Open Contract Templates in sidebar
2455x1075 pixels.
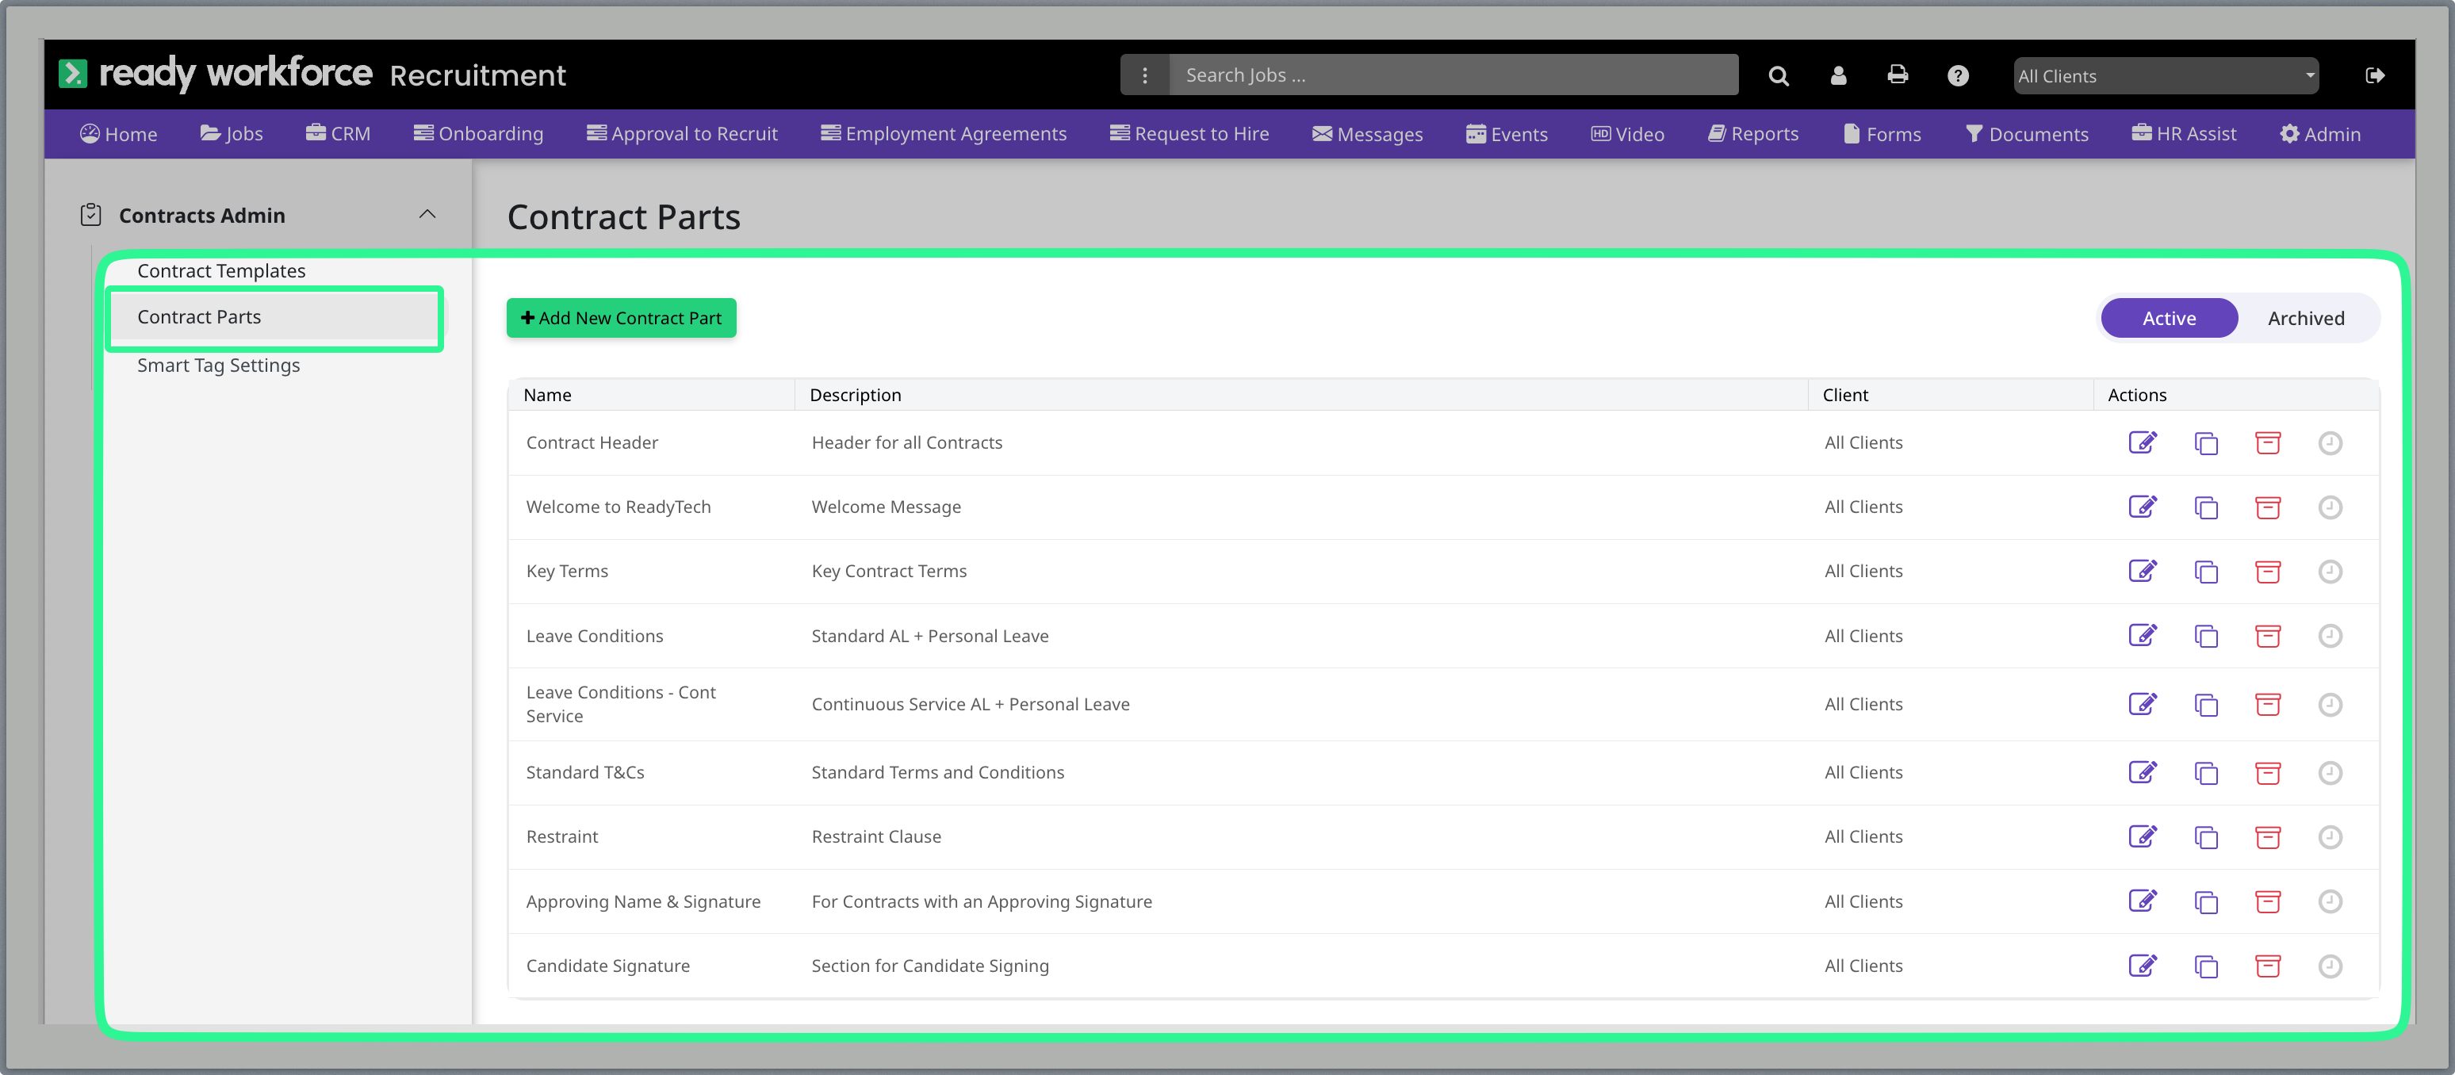pos(221,270)
